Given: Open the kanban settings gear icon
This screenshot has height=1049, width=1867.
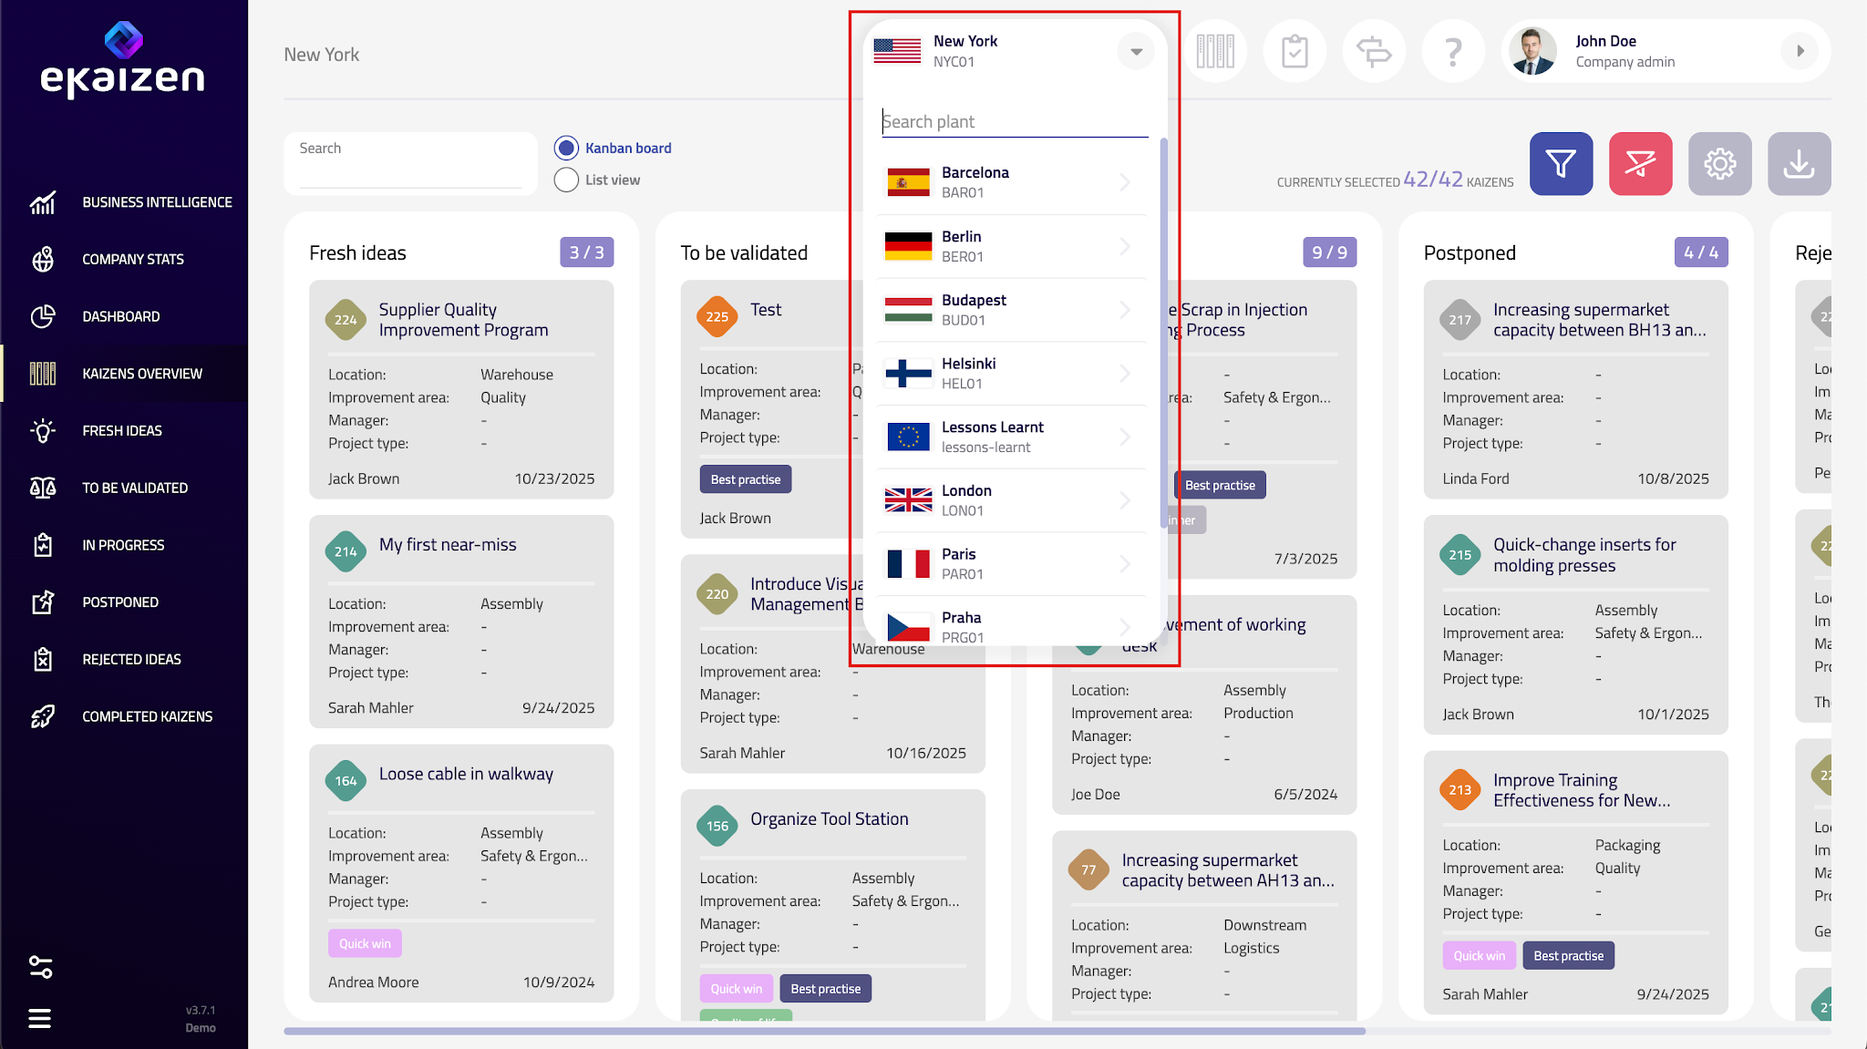Looking at the screenshot, I should [x=1719, y=164].
